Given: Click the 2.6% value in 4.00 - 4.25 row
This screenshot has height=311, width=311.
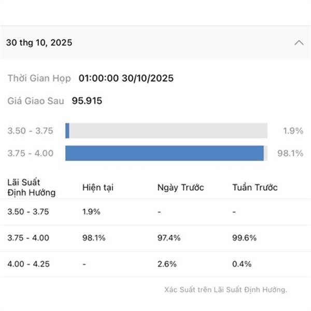Looking at the screenshot, I should (x=166, y=264).
